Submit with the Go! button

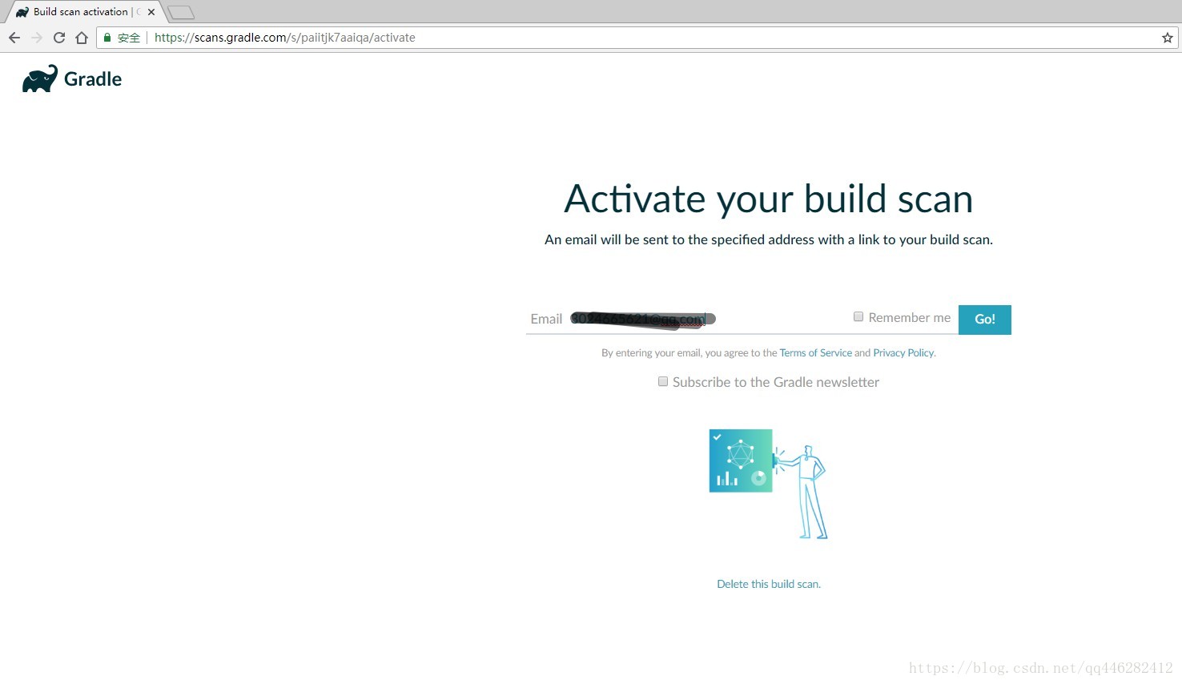[985, 320]
